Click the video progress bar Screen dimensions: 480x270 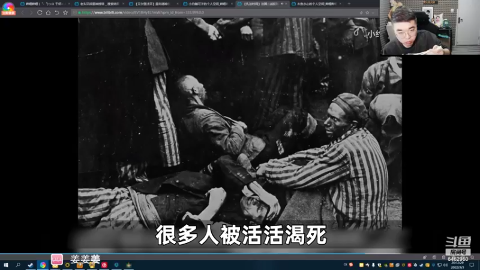[201, 253]
